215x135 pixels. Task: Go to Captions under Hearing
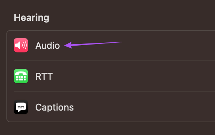coord(111,107)
